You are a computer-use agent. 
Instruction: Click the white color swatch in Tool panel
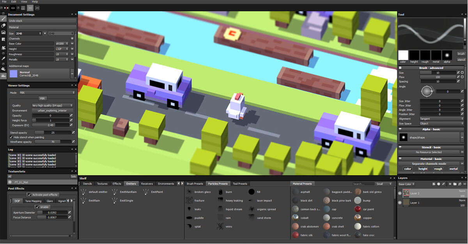(x=403, y=55)
